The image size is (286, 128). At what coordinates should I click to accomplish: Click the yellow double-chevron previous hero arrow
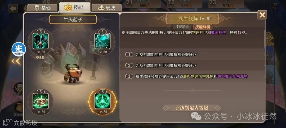tap(16, 61)
